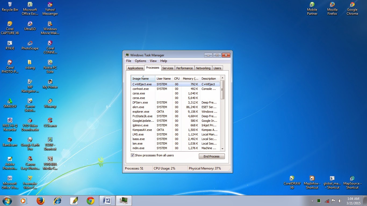Select the CorelDRAW X6 desktop icon
367x206 pixels.
click(x=292, y=179)
